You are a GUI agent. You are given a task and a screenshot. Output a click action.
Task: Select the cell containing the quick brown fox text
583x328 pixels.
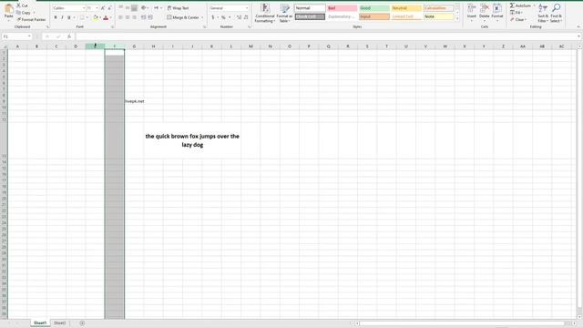[192, 140]
